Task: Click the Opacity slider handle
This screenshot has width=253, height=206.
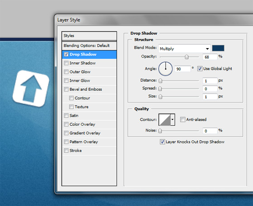Action: (x=186, y=57)
